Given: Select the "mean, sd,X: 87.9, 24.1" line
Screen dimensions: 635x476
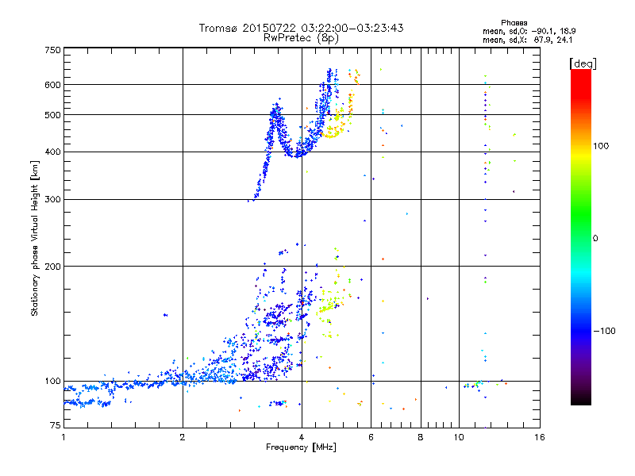Looking at the screenshot, I should pyautogui.click(x=527, y=40).
